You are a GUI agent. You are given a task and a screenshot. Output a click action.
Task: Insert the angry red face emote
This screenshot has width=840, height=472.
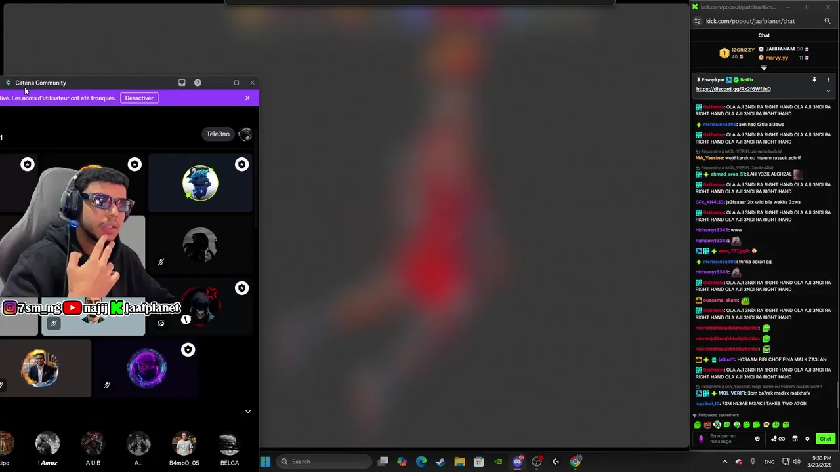click(707, 425)
